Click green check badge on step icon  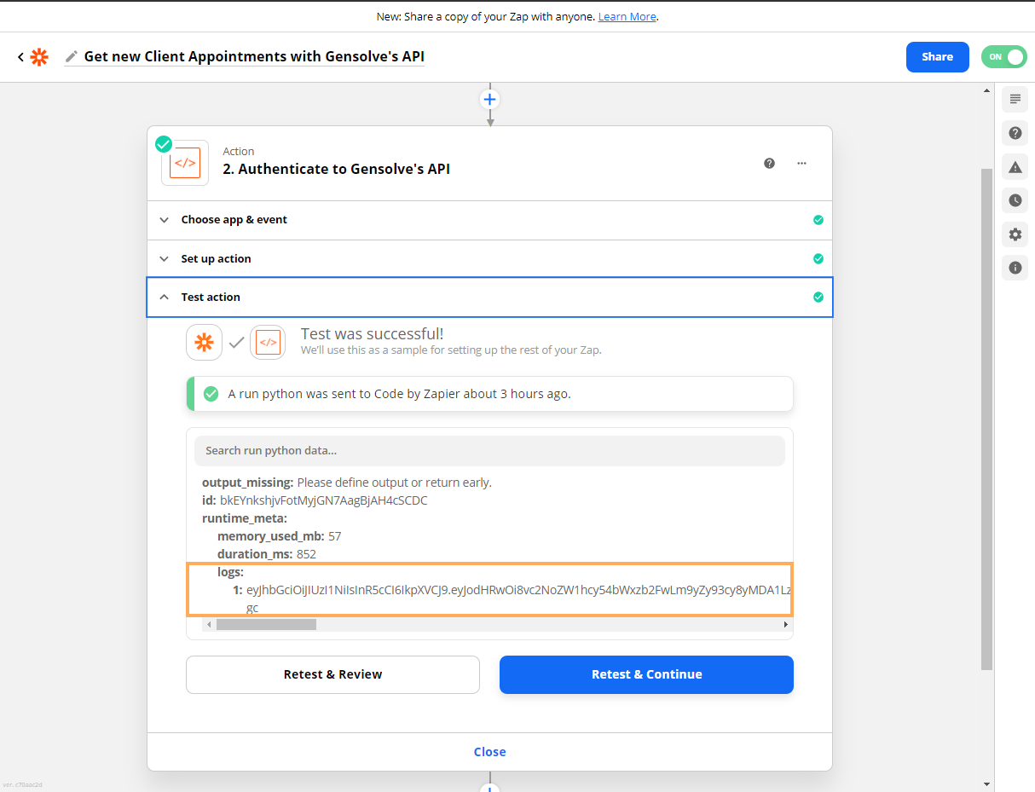(164, 144)
